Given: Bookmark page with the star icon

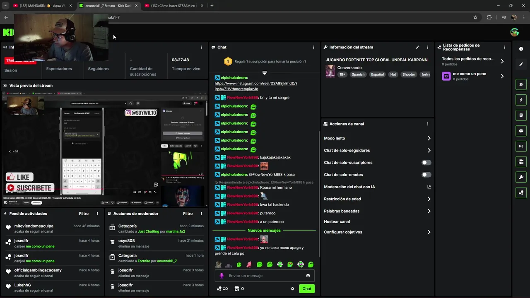Looking at the screenshot, I should pos(475,17).
